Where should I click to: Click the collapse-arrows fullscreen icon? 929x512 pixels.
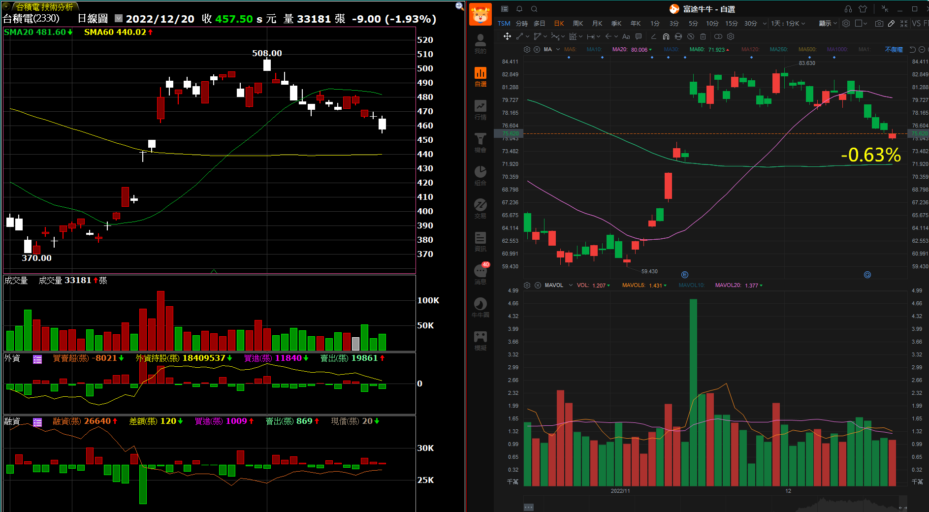pos(904,23)
